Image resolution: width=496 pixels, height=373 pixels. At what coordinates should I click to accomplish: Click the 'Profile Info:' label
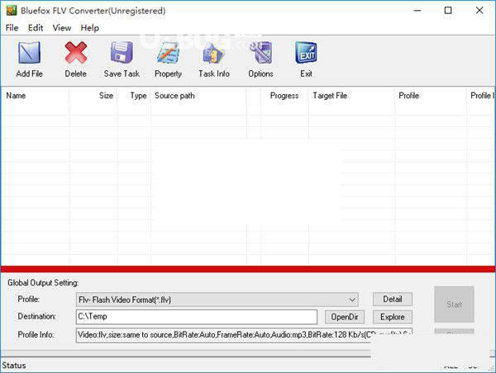click(x=36, y=334)
